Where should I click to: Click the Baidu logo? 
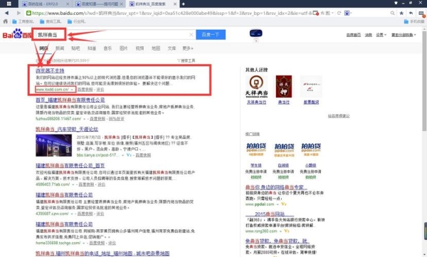click(x=17, y=34)
